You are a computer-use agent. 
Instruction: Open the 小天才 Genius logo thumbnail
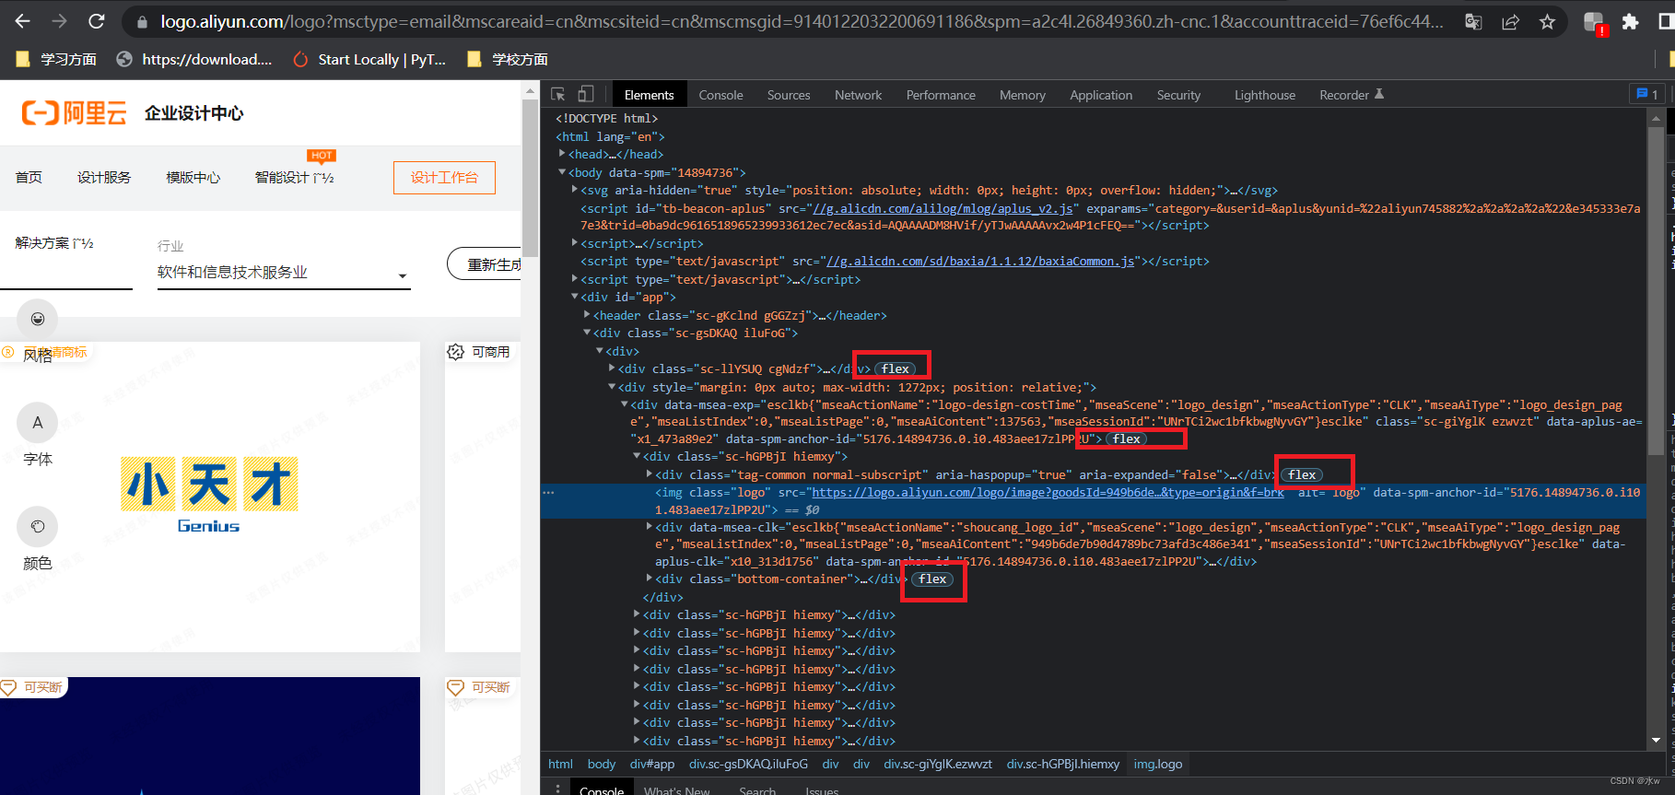(209, 497)
